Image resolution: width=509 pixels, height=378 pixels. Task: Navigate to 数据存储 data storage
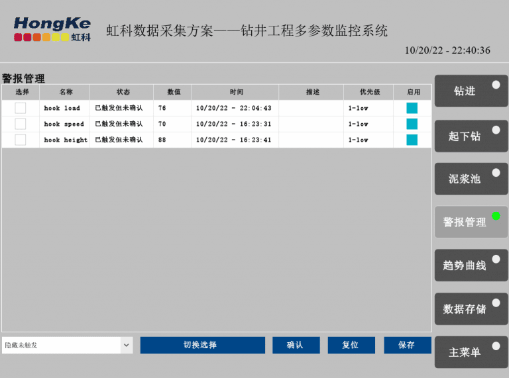[471, 309]
